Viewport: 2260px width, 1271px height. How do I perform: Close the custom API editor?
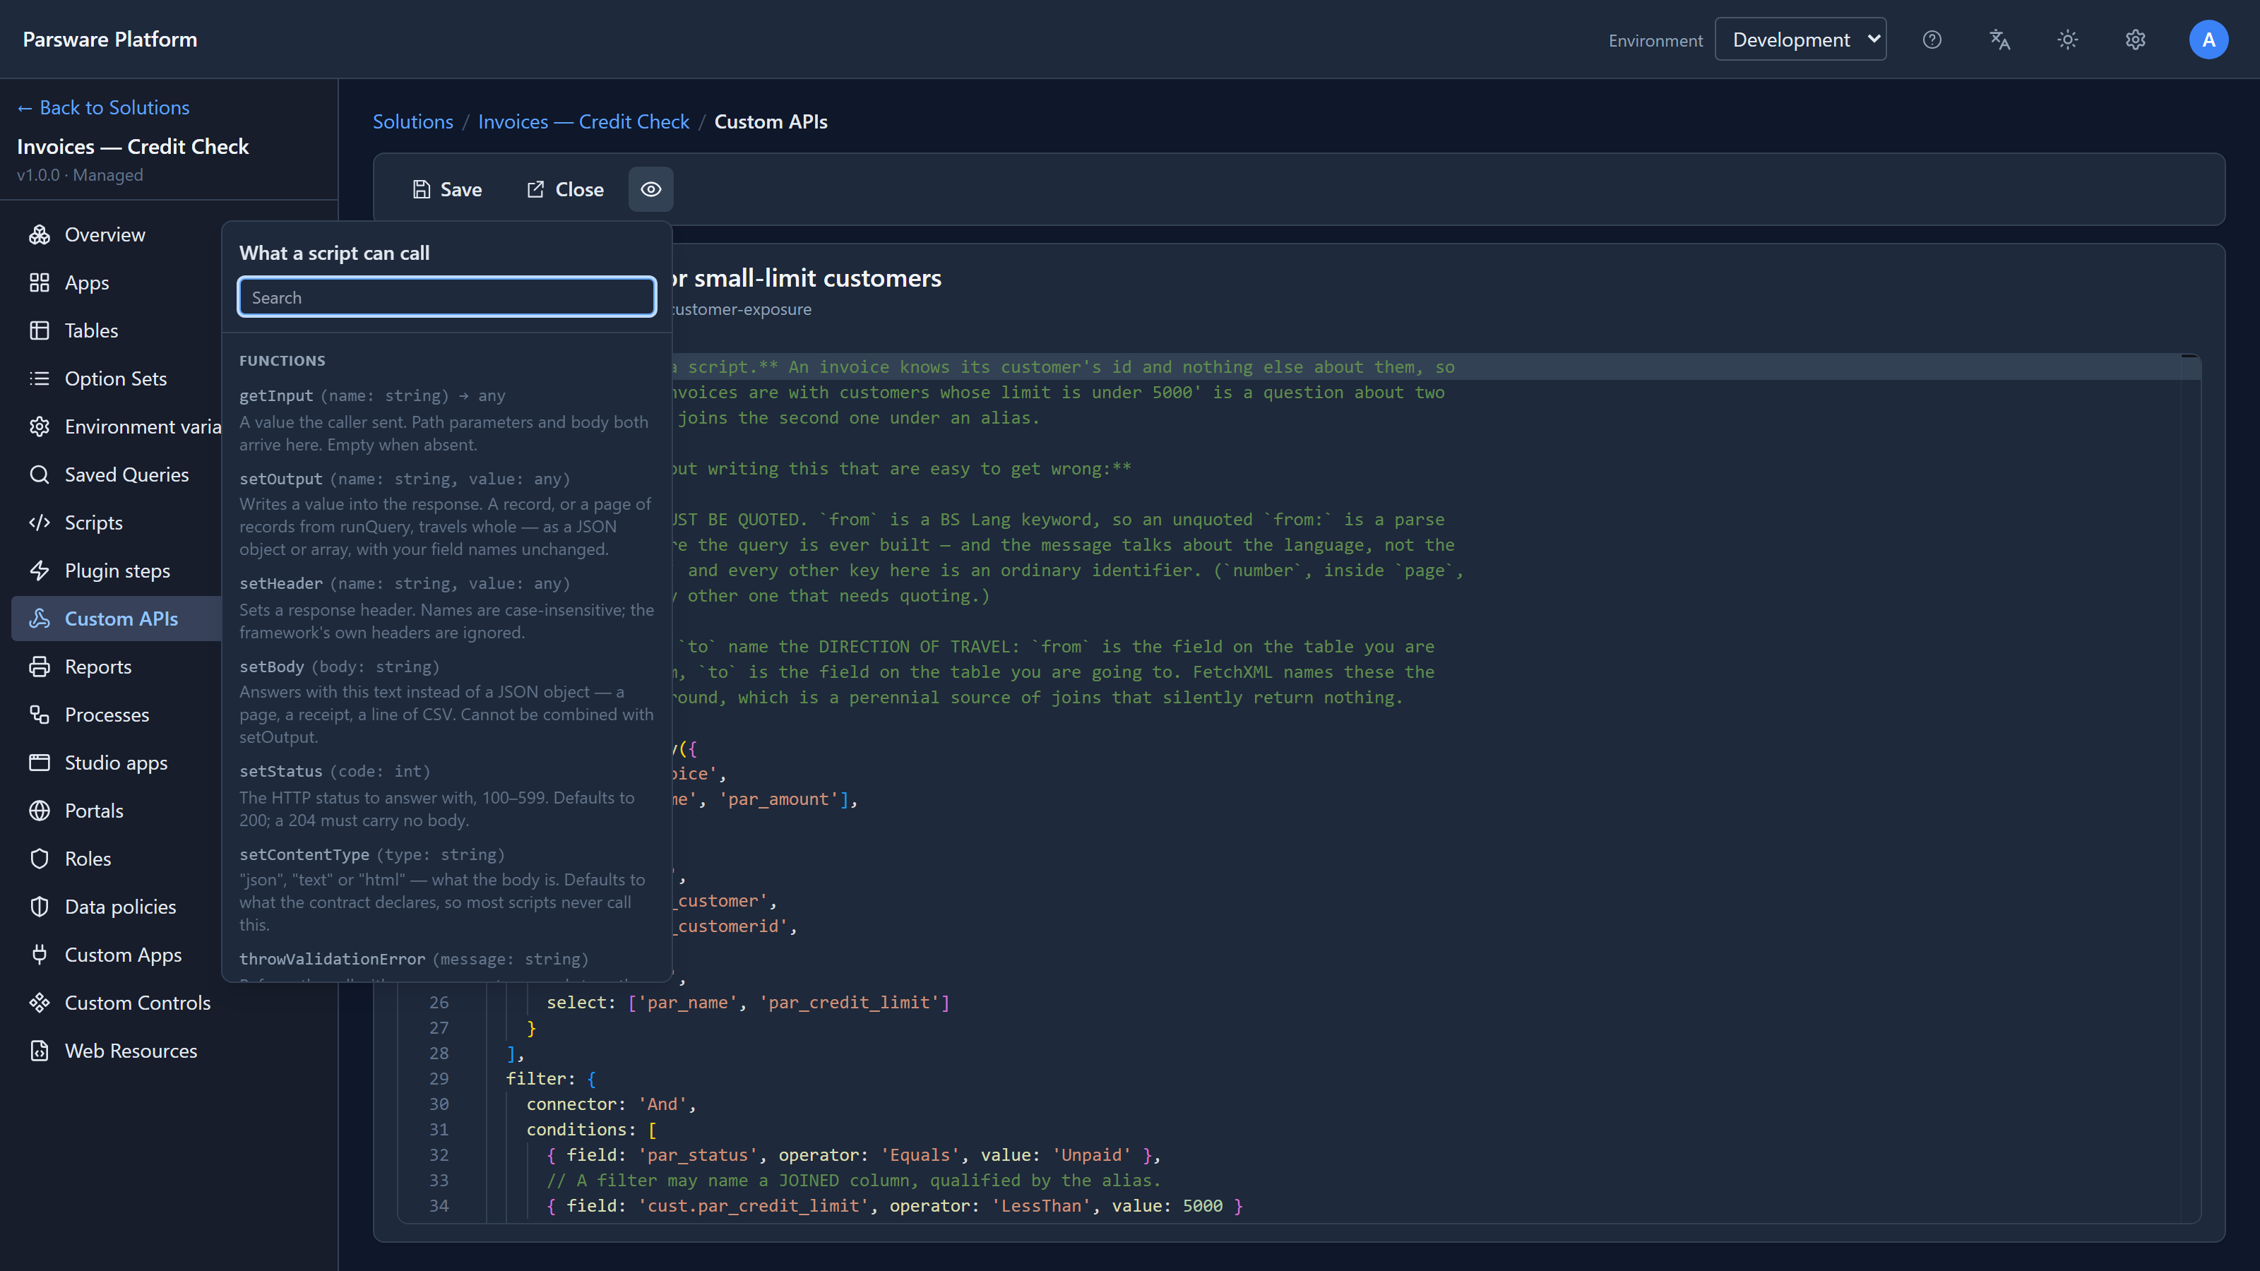(x=565, y=189)
